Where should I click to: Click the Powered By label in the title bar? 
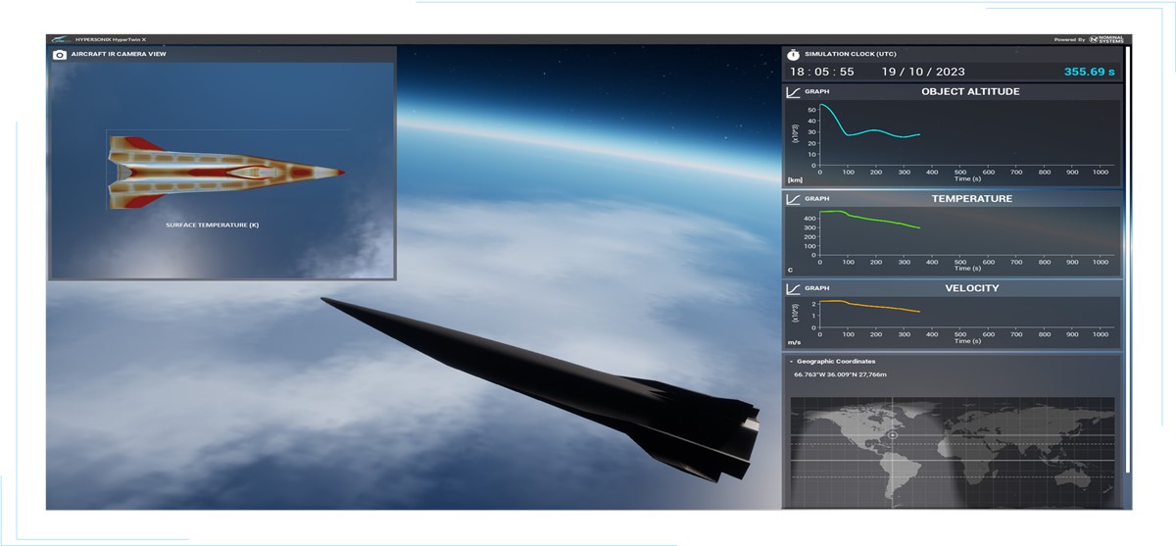[1069, 40]
